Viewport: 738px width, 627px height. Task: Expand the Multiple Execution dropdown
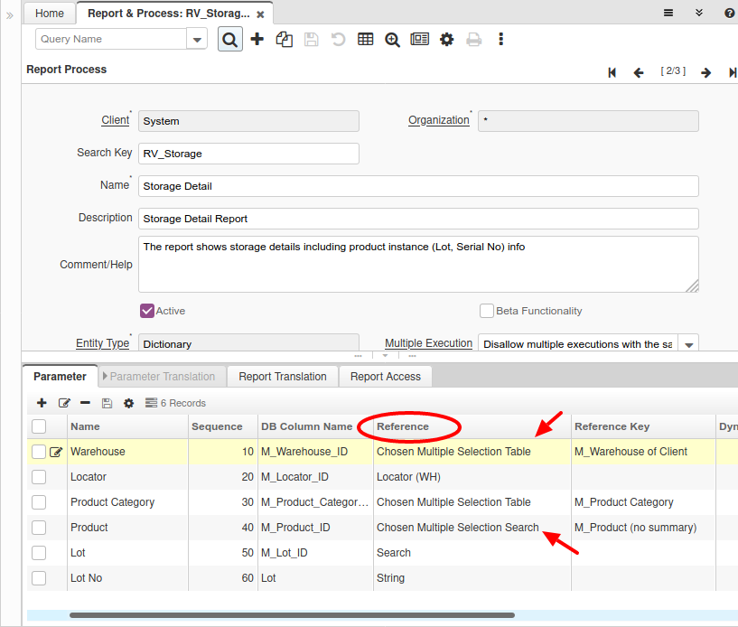click(687, 344)
